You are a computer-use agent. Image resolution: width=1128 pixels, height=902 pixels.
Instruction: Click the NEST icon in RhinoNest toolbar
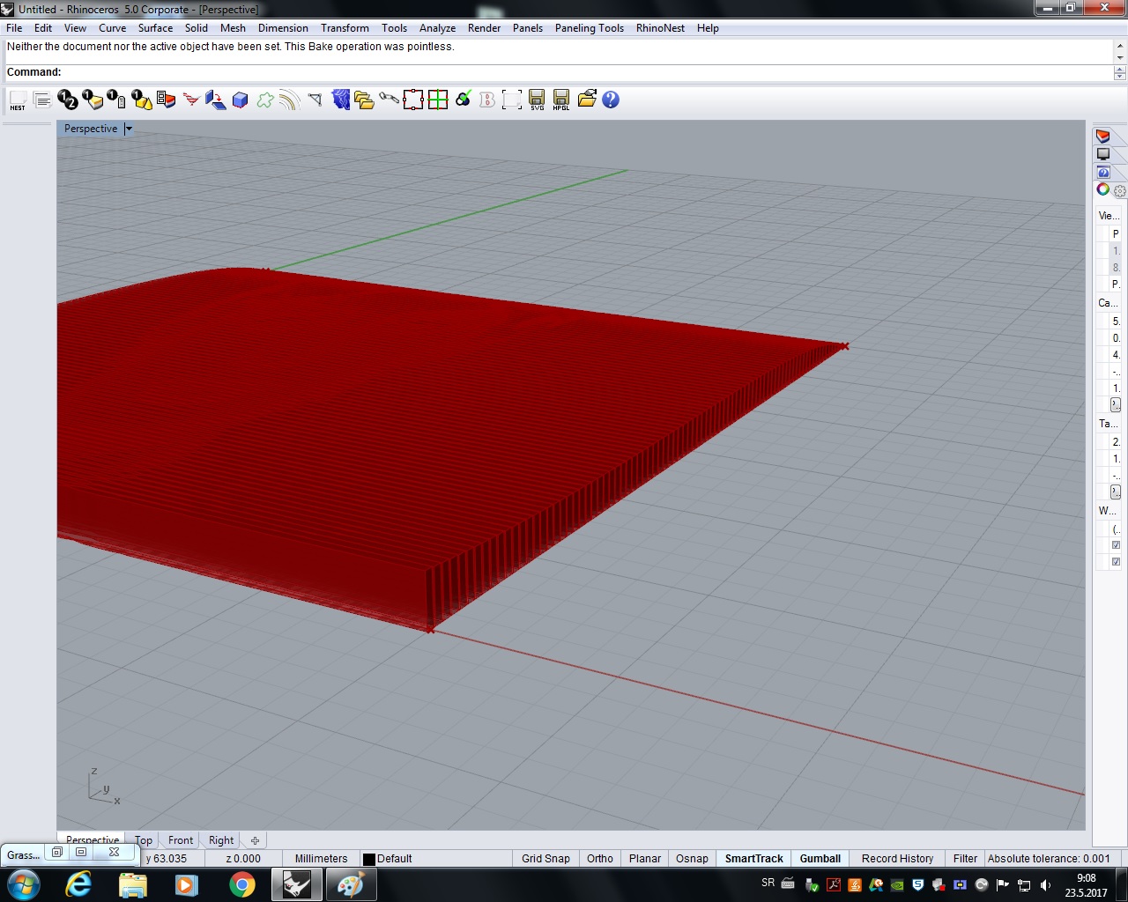pyautogui.click(x=18, y=100)
